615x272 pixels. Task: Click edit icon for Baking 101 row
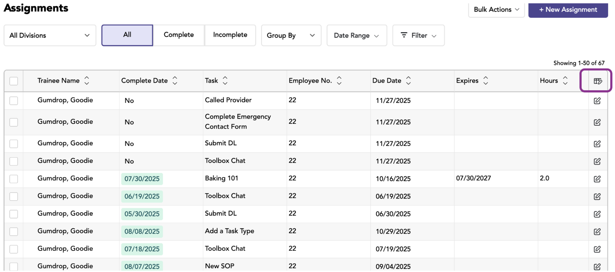[597, 179]
